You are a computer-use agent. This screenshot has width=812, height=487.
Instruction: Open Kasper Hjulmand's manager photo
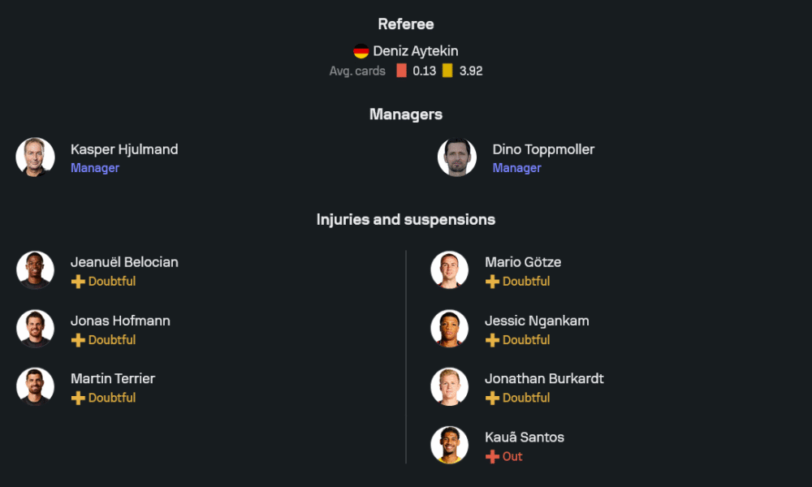click(x=35, y=157)
